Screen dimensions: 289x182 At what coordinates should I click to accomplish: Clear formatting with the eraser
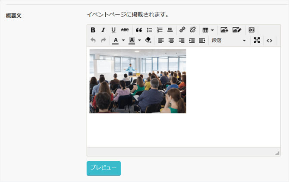tap(148, 40)
